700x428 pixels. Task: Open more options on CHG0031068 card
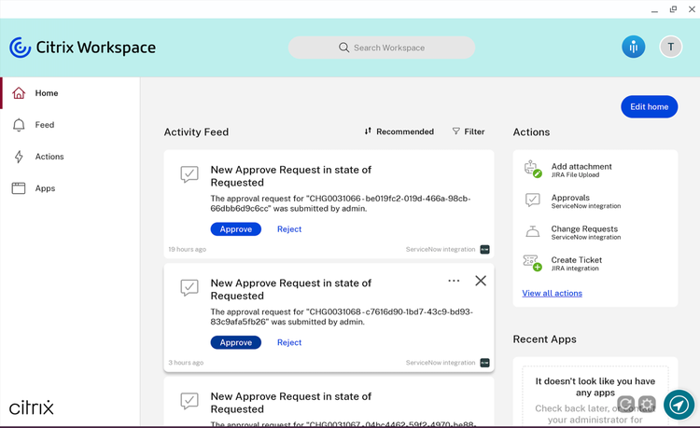454,281
